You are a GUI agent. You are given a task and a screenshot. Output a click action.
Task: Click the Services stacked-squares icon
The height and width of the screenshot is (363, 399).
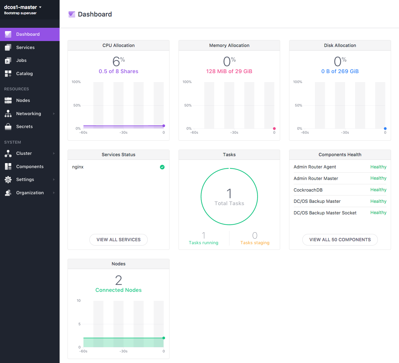click(8, 47)
